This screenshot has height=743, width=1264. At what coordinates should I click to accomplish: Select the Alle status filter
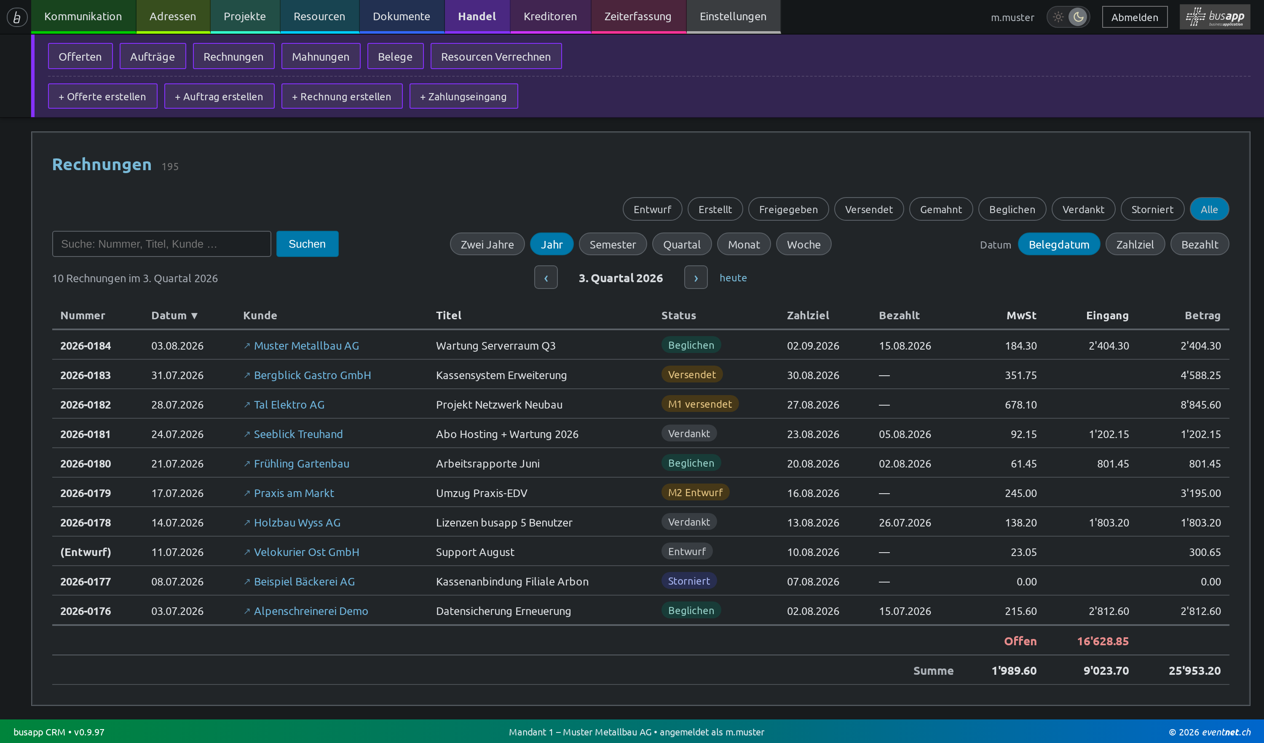pos(1209,210)
